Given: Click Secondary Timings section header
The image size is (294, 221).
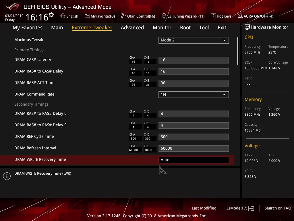Looking at the screenshot, I should pos(31,104).
